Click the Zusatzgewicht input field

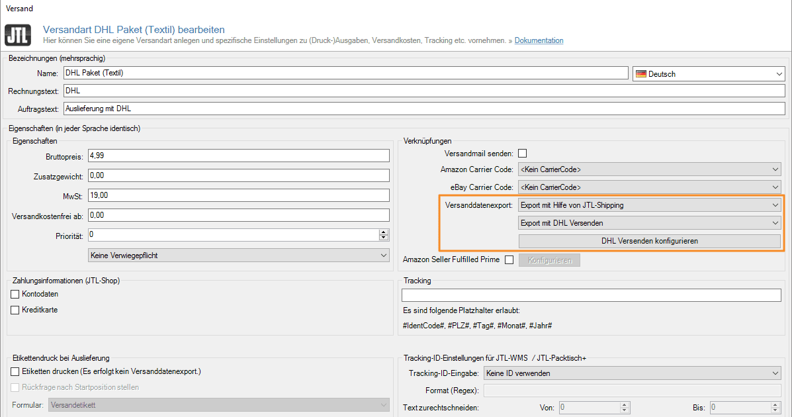click(x=238, y=175)
